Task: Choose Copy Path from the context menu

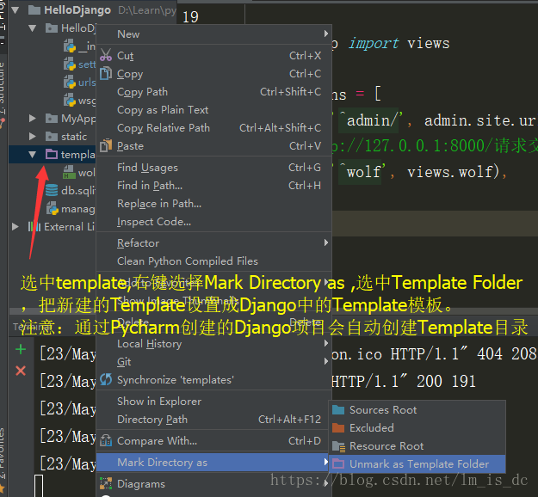Action: (x=213, y=91)
